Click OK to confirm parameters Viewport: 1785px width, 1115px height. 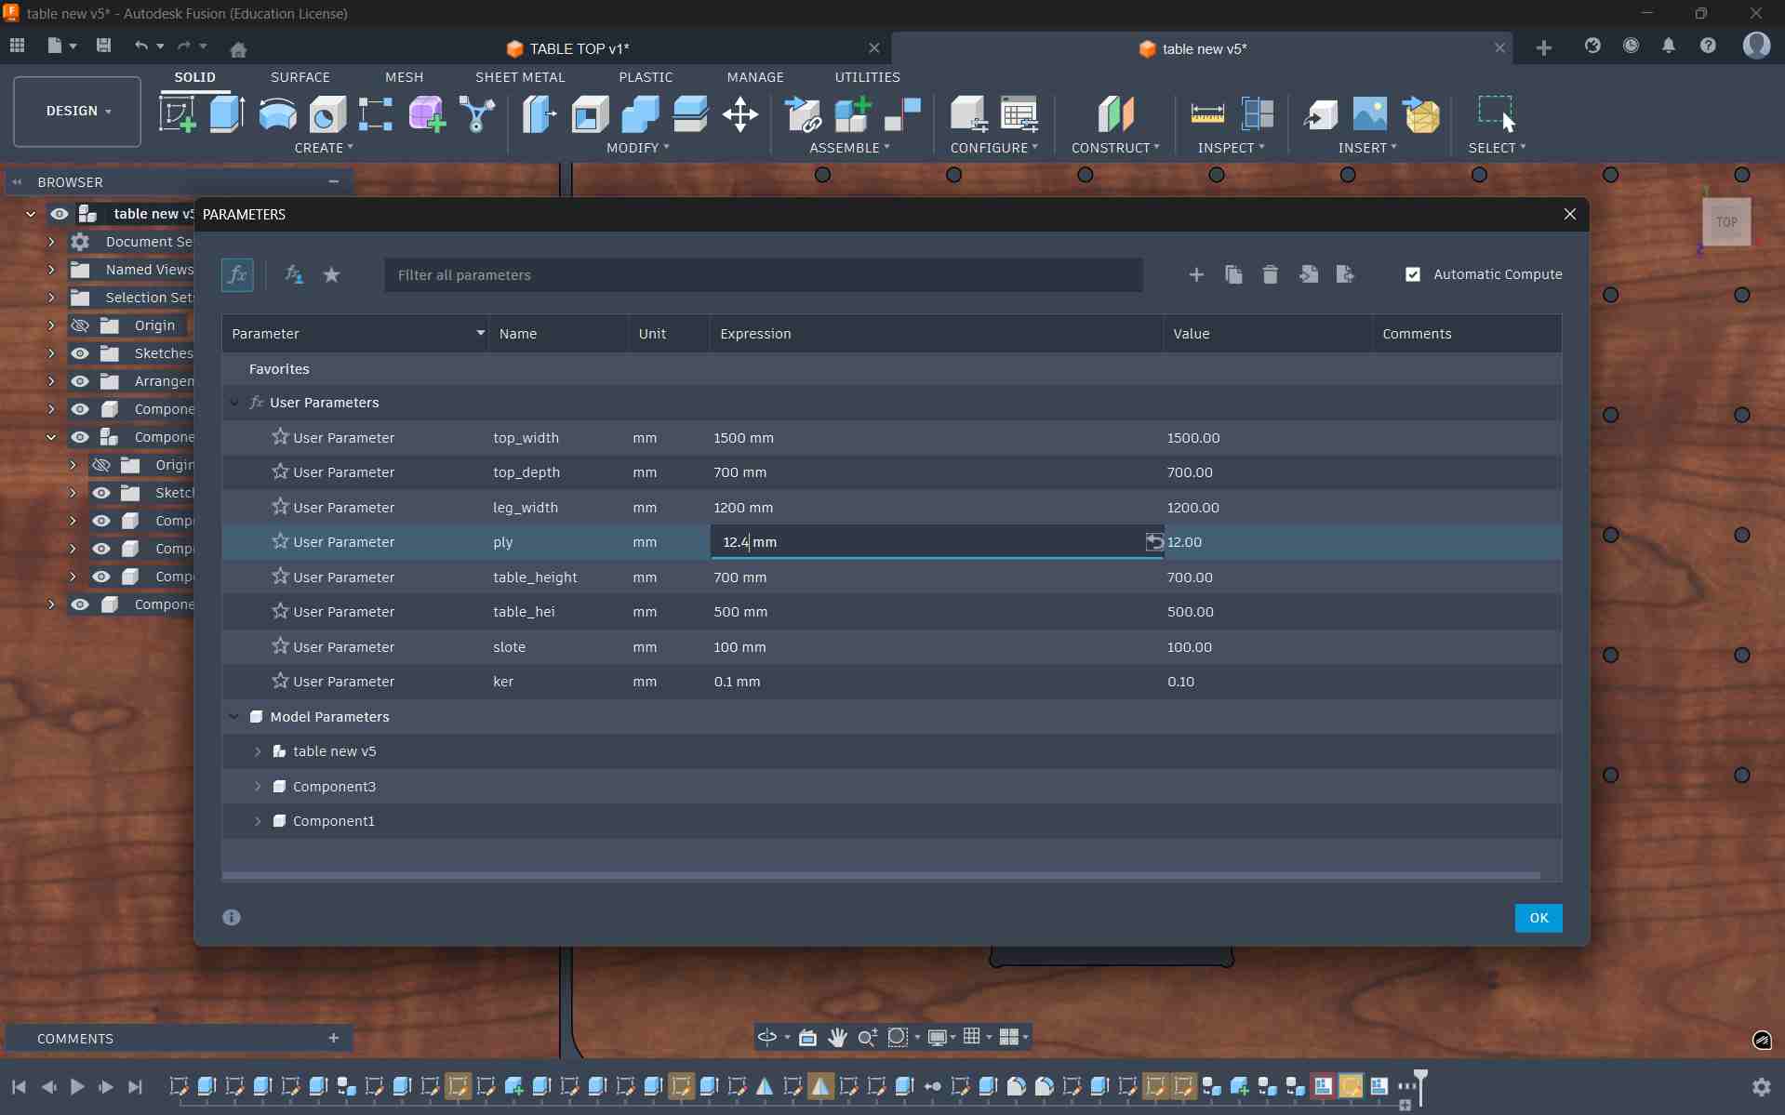1538,918
